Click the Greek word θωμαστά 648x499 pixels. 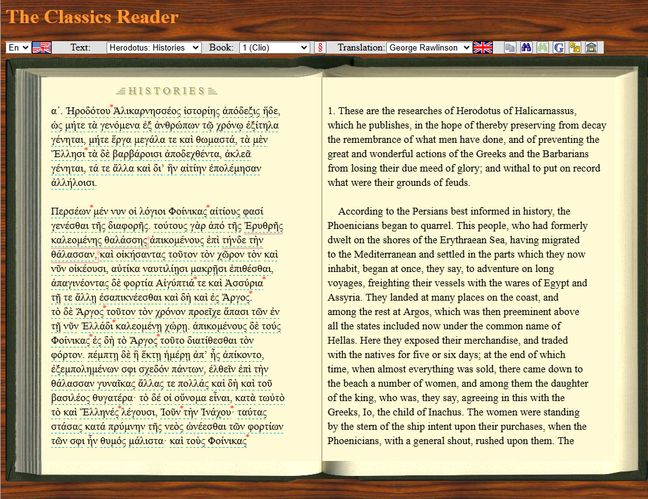coord(215,140)
